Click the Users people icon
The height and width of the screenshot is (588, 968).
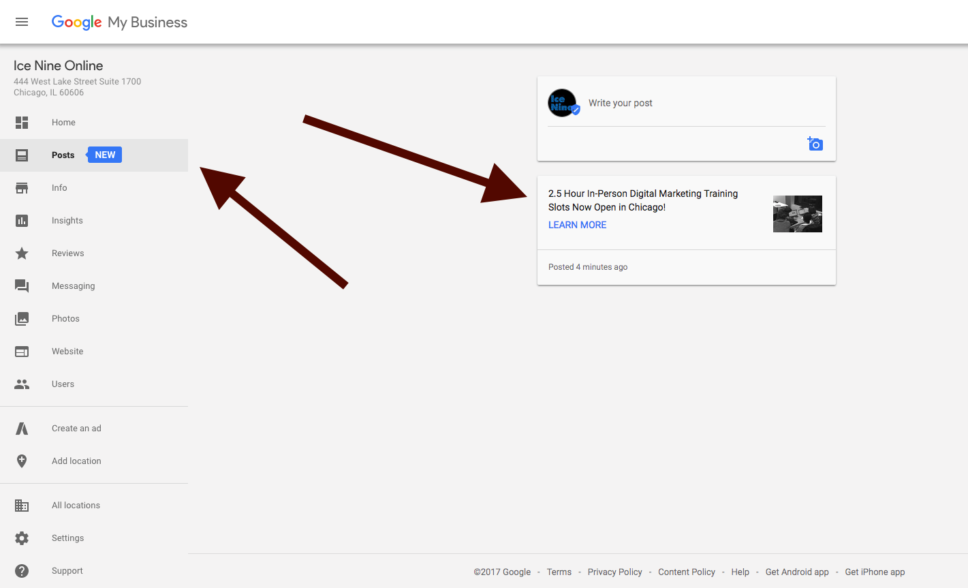click(22, 384)
